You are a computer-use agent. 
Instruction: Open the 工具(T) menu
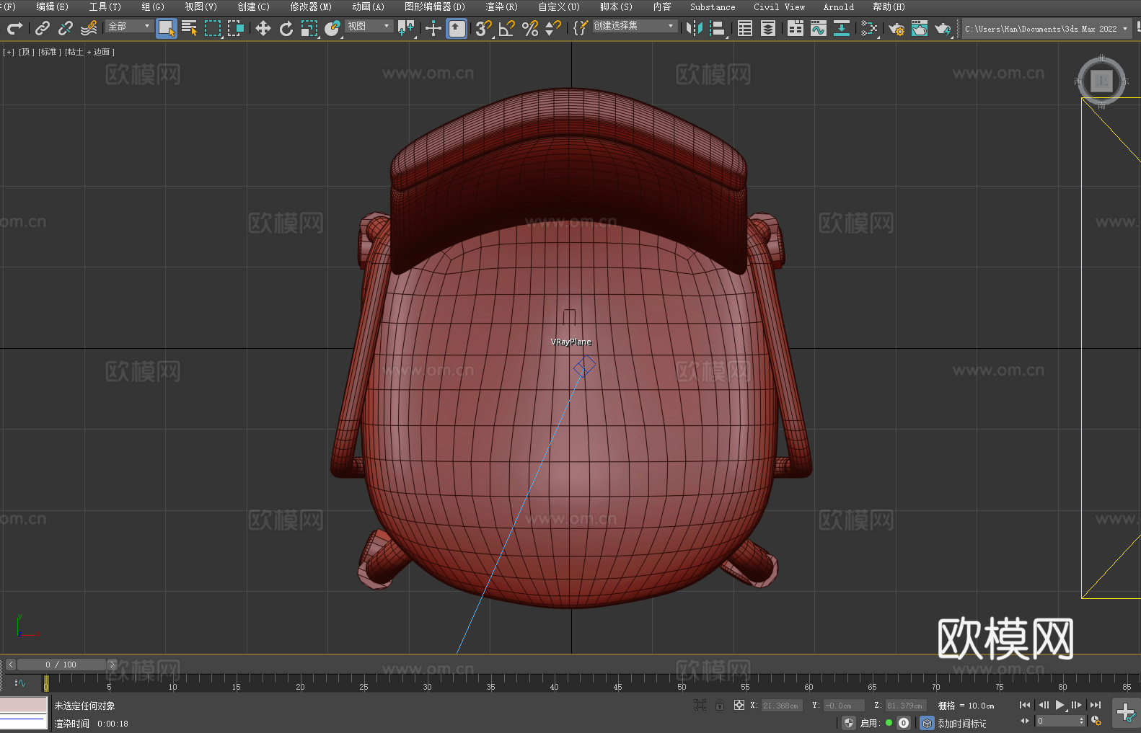click(105, 6)
